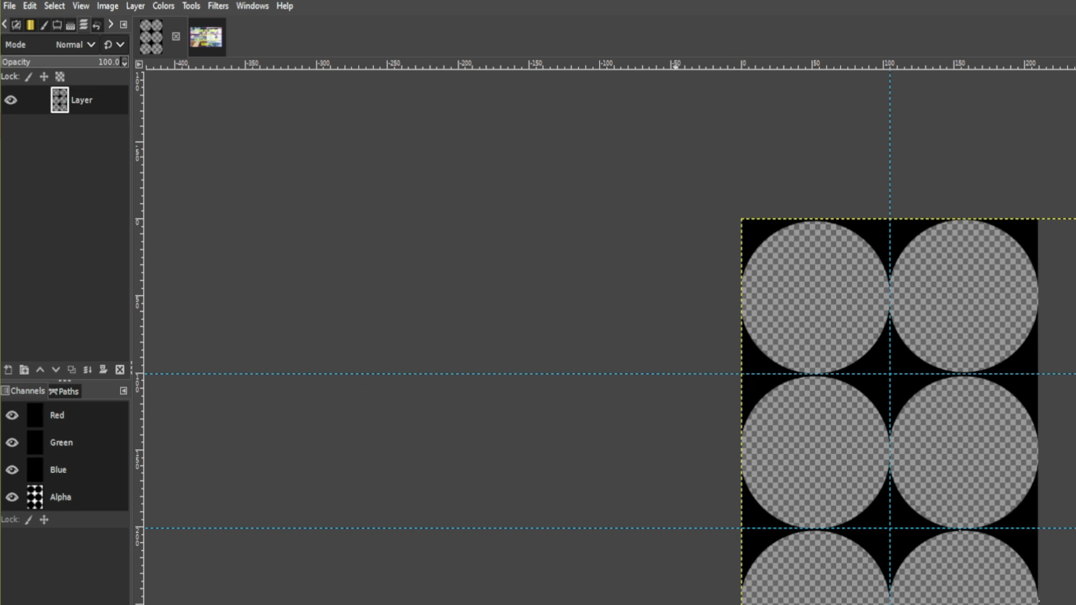Open the Tools menu
The image size is (1076, 605).
[191, 6]
